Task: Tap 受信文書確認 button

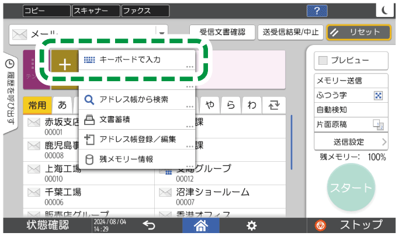Action: 222,32
